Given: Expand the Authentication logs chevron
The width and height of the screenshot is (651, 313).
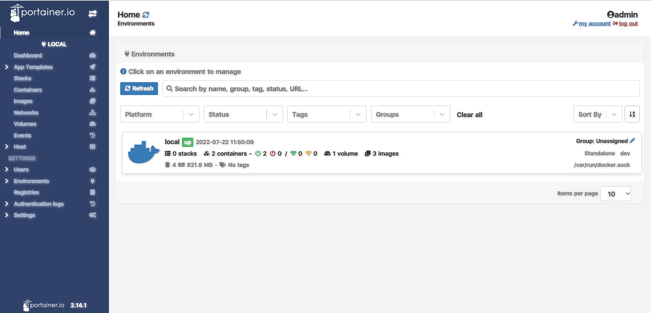Looking at the screenshot, I should coord(7,204).
